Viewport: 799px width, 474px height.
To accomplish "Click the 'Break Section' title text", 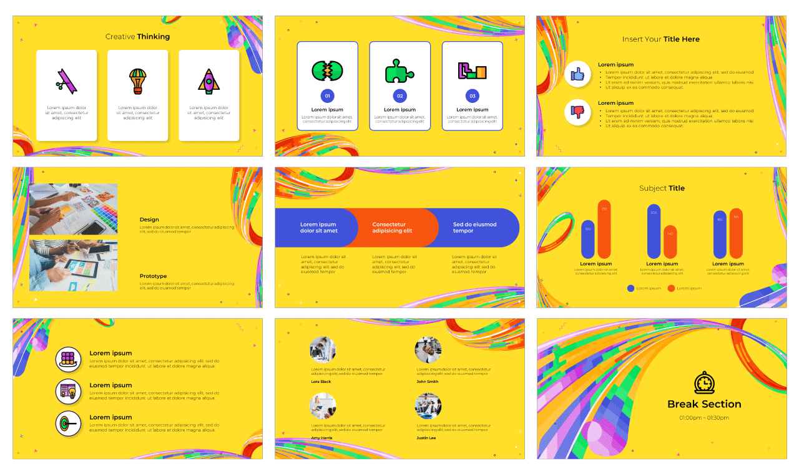I will (704, 404).
